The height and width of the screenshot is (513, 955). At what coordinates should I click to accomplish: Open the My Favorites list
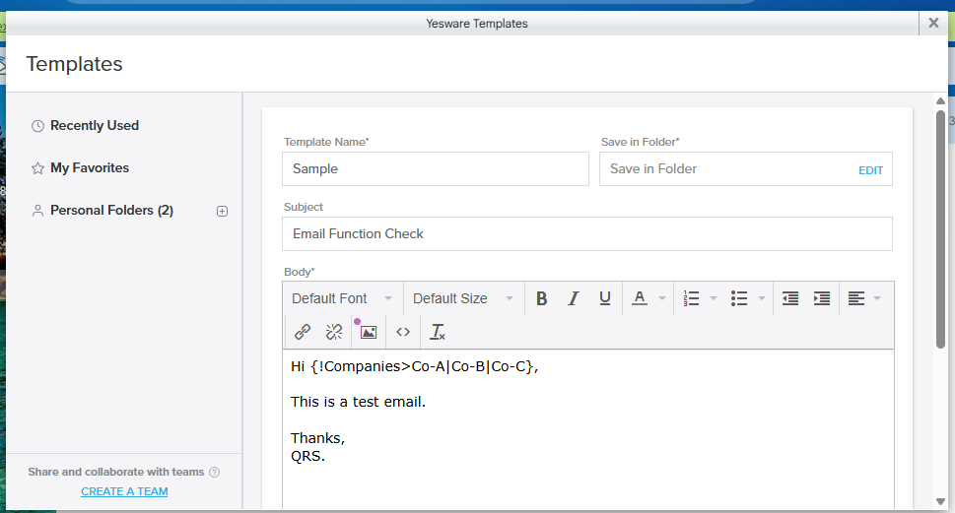pos(90,168)
